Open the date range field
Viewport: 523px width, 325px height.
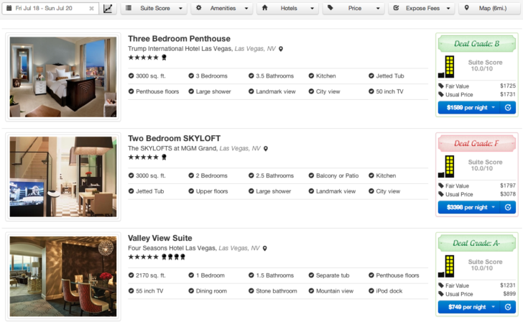(x=50, y=9)
